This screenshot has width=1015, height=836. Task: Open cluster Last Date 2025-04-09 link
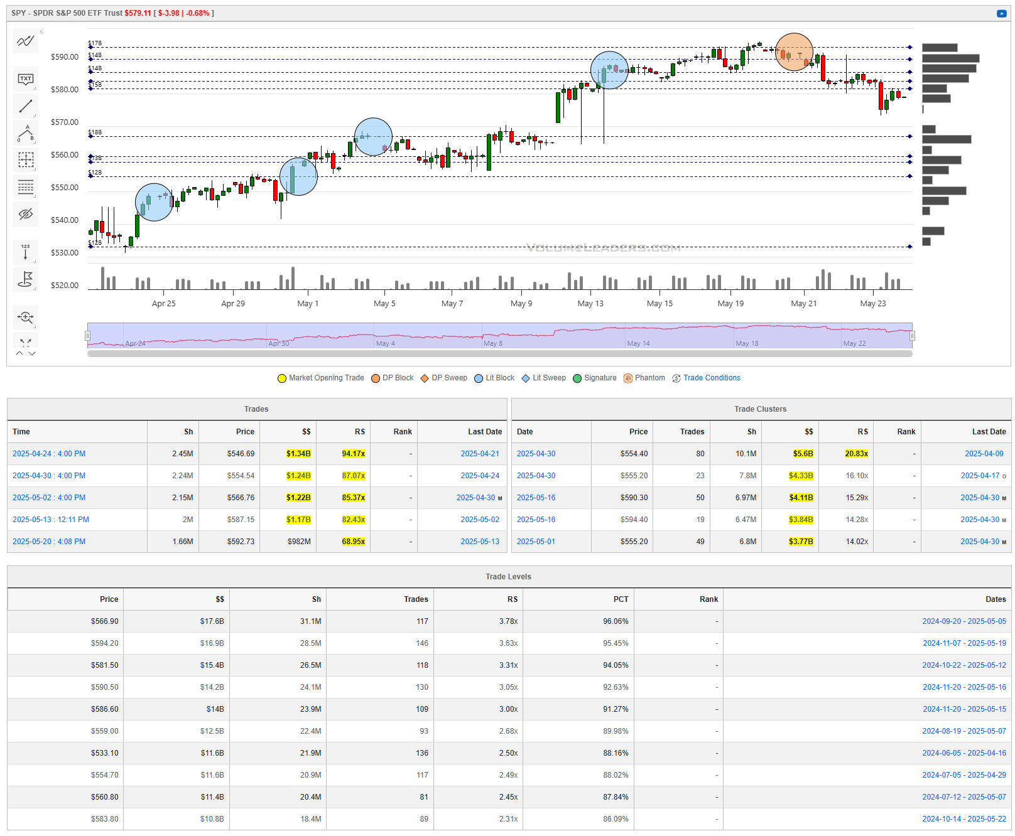pos(984,454)
